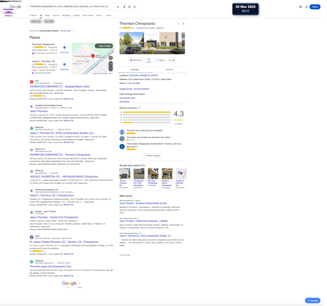Open Stanford Ranch Chiropractic thumbnail
327x306 pixels.
(x=167, y=174)
